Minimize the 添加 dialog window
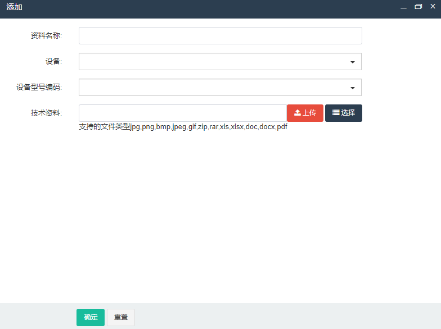The width and height of the screenshot is (441, 329). pos(404,7)
